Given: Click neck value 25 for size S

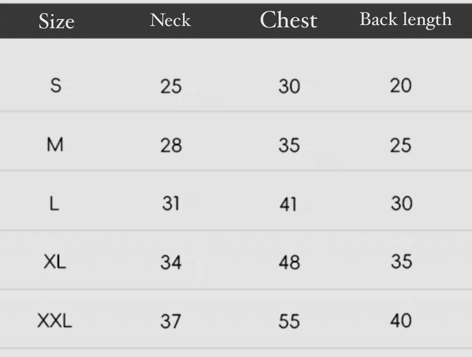Looking at the screenshot, I should [x=171, y=86].
